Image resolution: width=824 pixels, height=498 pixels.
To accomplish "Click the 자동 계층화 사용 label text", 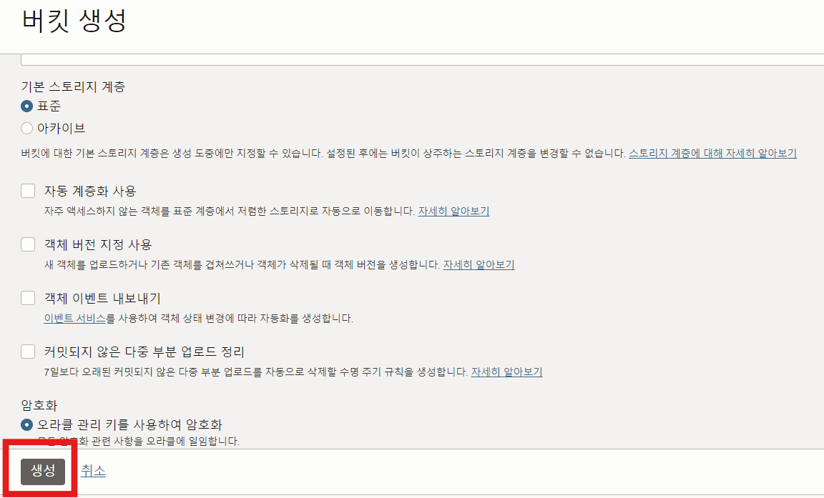I will click(x=90, y=191).
